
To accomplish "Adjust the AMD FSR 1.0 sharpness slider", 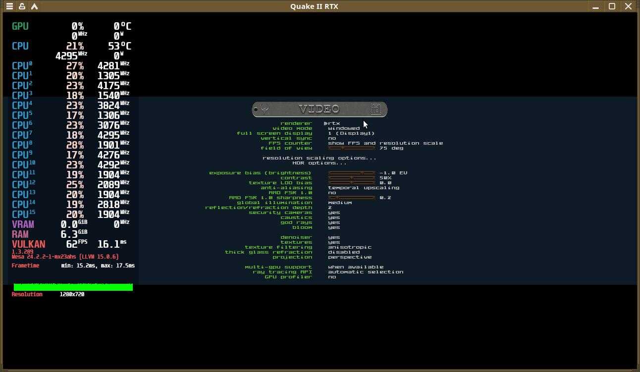I will [x=352, y=198].
